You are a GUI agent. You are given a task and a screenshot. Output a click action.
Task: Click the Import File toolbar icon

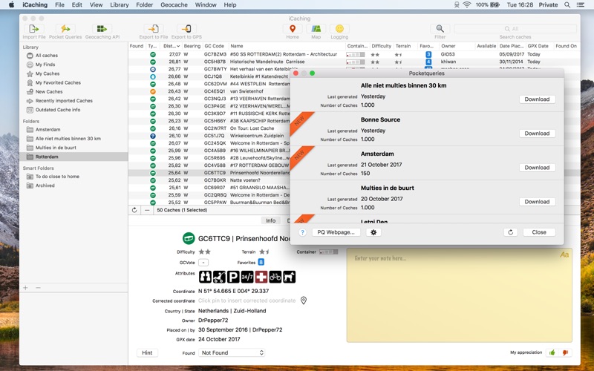pos(34,29)
